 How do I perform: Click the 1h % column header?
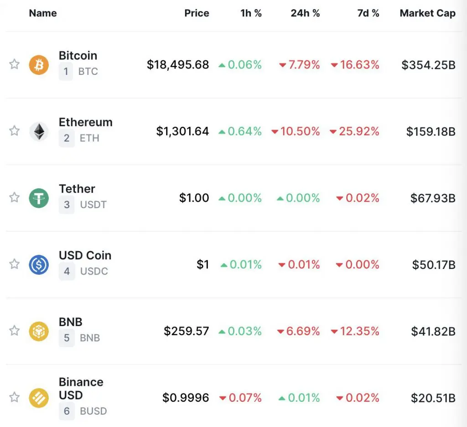(251, 13)
